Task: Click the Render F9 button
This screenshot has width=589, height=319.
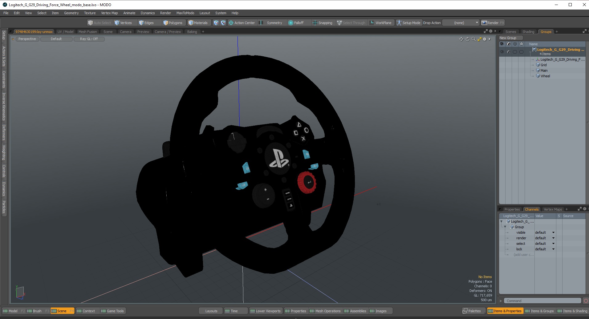Action: (493, 23)
